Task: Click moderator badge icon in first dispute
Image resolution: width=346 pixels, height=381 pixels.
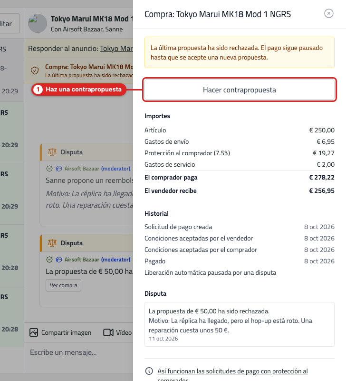Action: [x=58, y=169]
